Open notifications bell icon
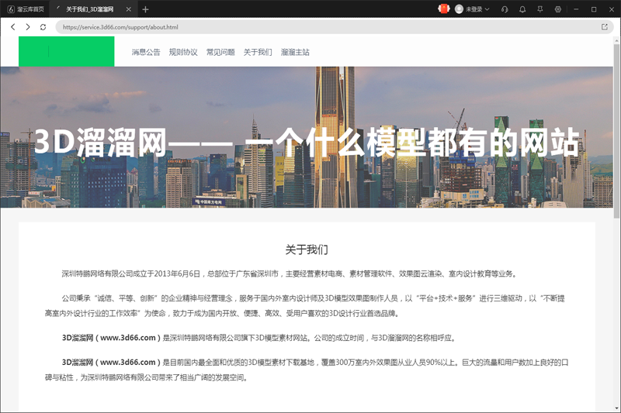621x413 pixels. click(x=522, y=9)
